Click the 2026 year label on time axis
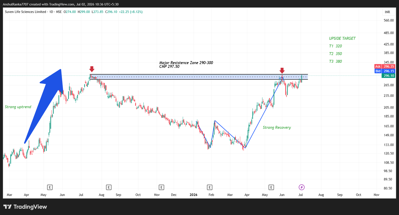399x215 pixels. click(x=193, y=195)
